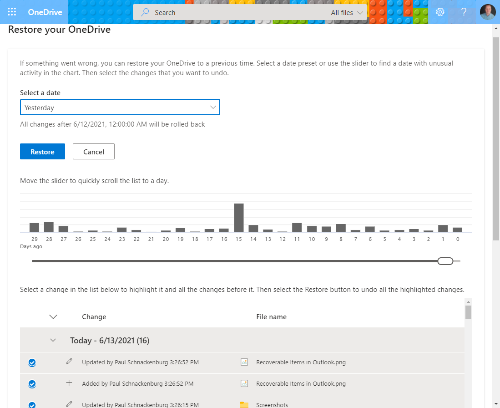
Task: Open the help question mark icon
Action: tap(464, 12)
